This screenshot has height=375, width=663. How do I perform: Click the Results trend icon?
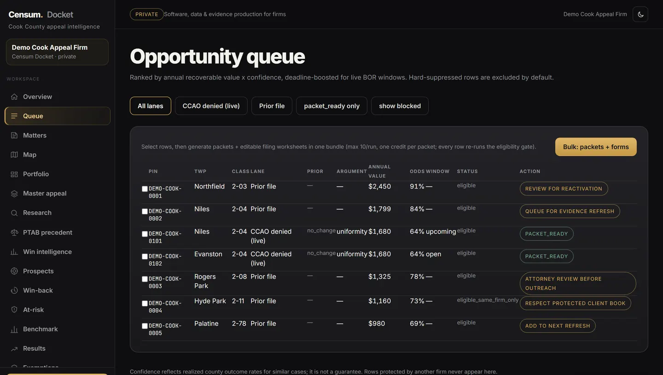tap(14, 348)
